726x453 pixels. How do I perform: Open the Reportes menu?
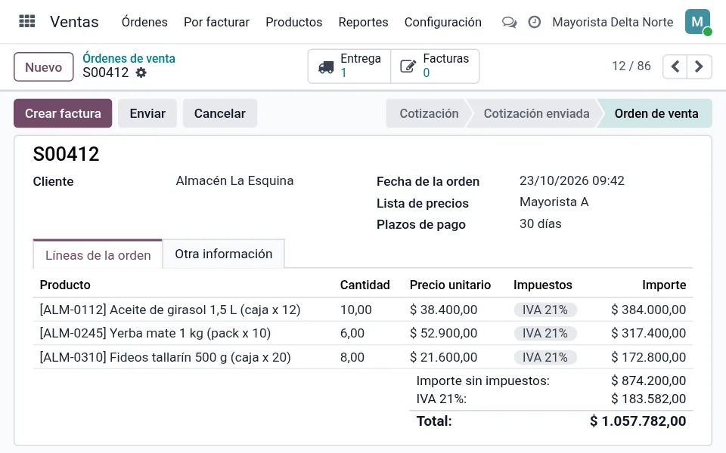pos(364,22)
